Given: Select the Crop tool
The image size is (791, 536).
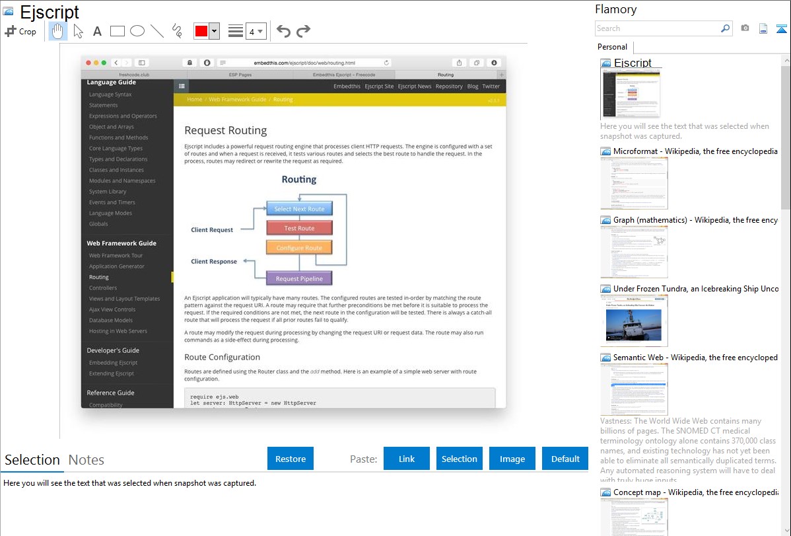Looking at the screenshot, I should tap(20, 31).
